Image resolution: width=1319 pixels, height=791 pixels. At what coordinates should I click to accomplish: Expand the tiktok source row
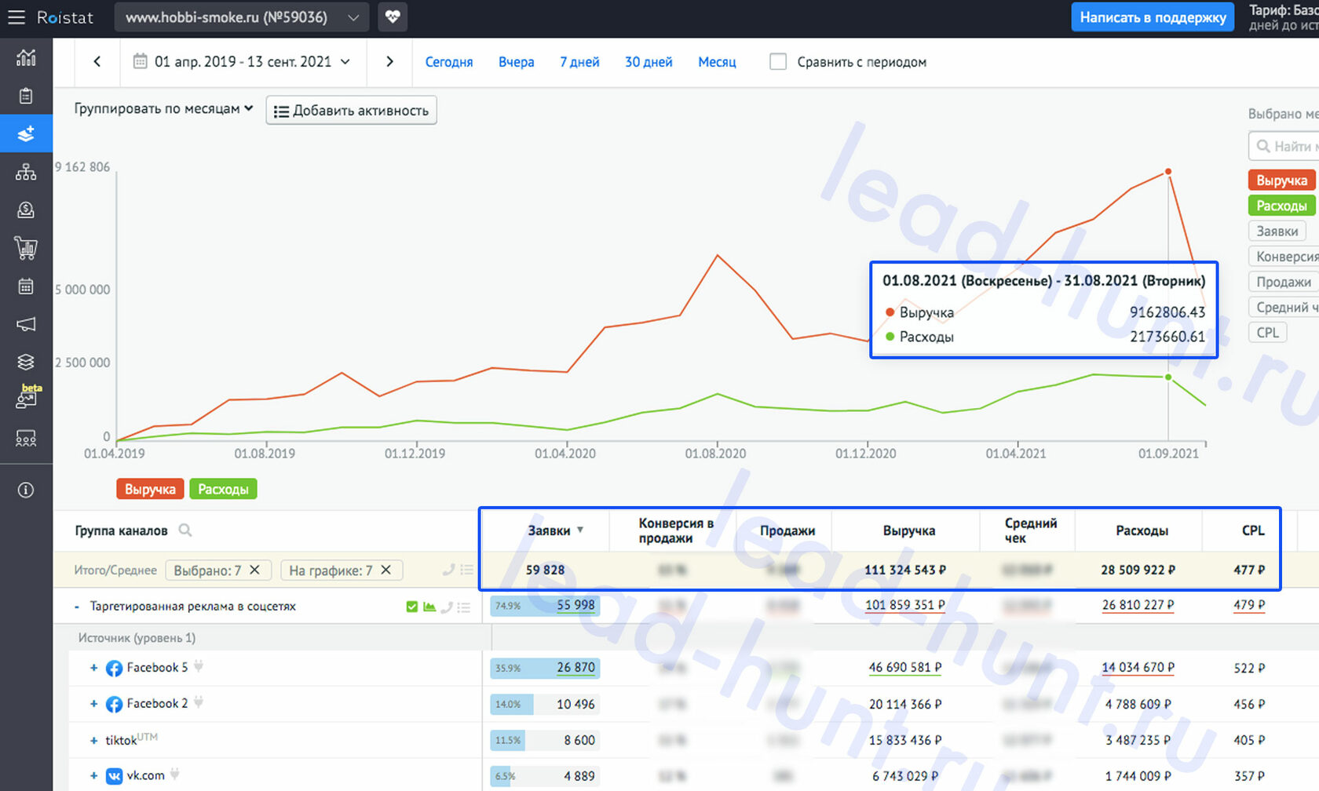tap(93, 740)
